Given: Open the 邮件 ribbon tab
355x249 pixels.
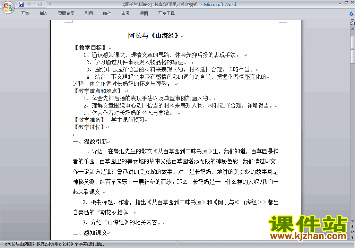Looking at the screenshot, I should (107, 14).
